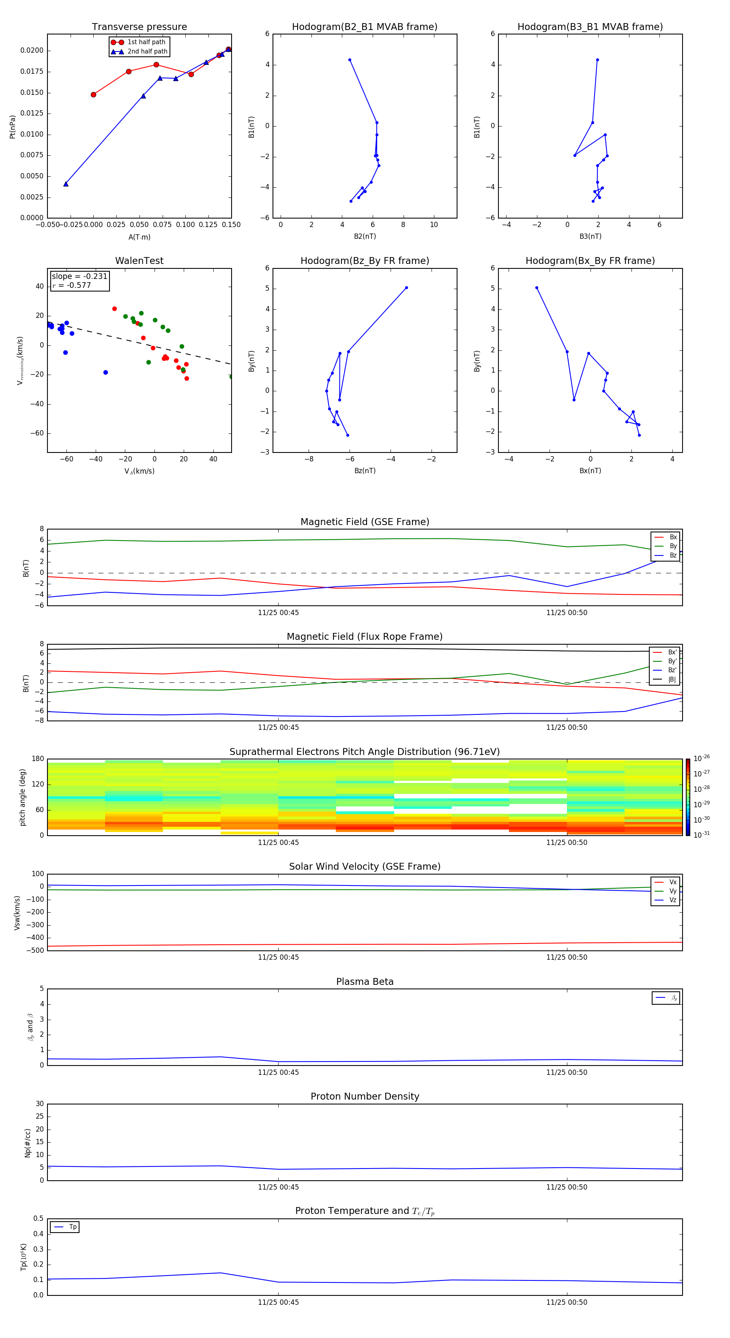
Task: Click Suprathermal Electrons Pitch Angle Distribution title
Action: pos(365,752)
